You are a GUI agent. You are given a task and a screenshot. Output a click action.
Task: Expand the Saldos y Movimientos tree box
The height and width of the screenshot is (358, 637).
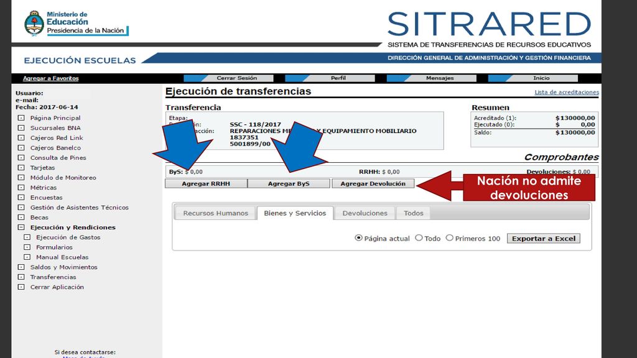(21, 267)
